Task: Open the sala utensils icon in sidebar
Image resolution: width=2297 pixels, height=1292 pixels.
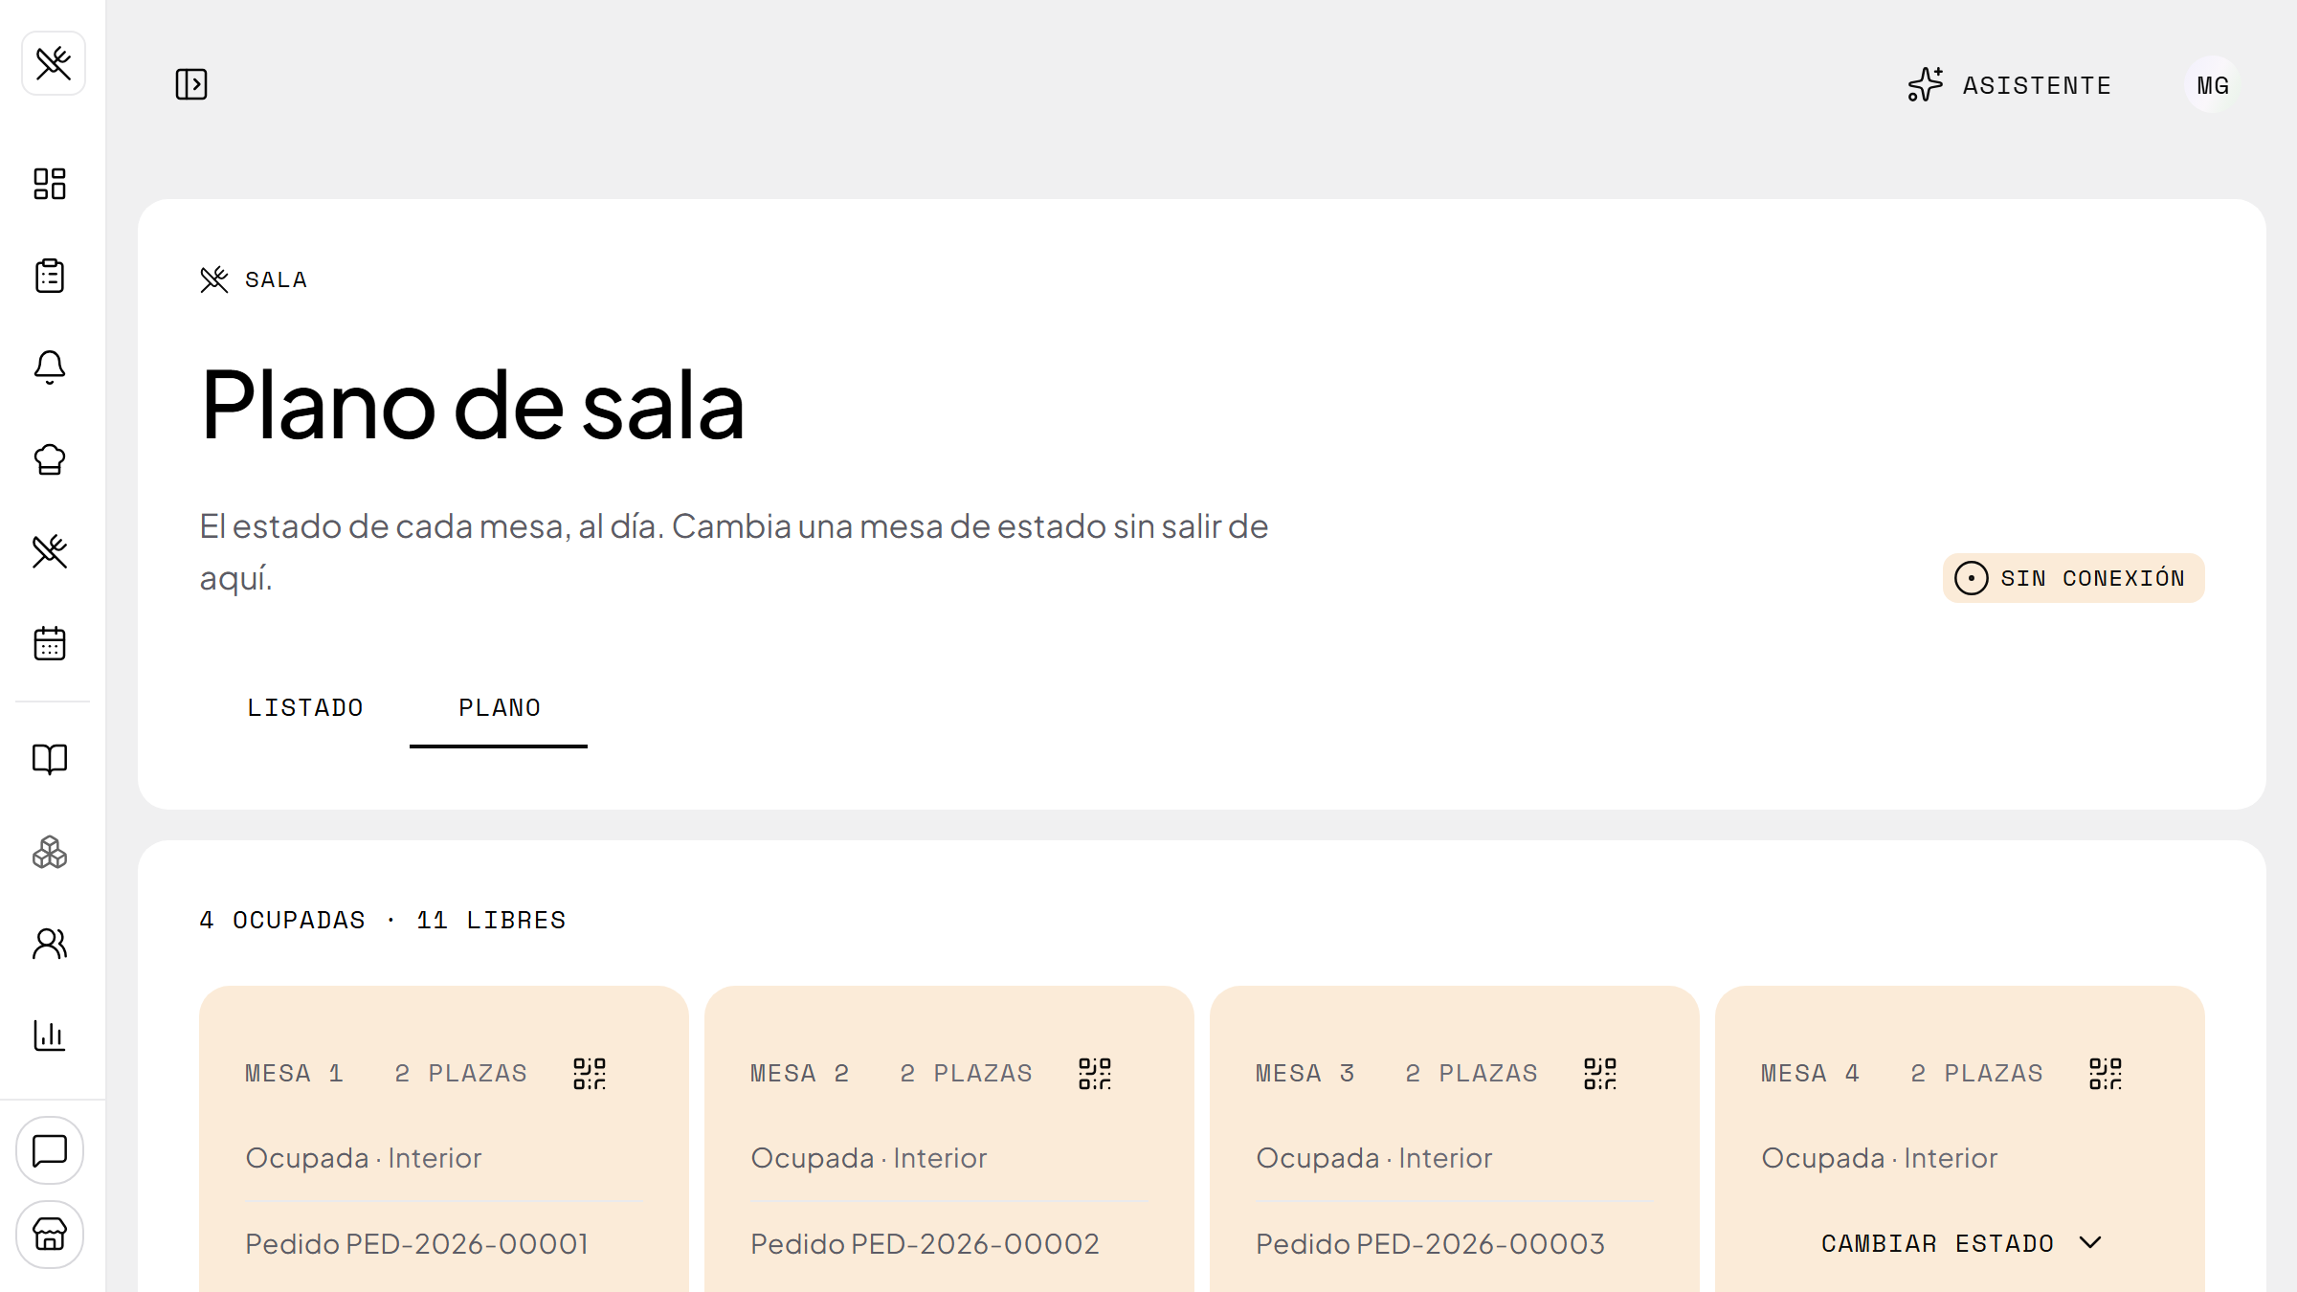Action: pos(50,551)
